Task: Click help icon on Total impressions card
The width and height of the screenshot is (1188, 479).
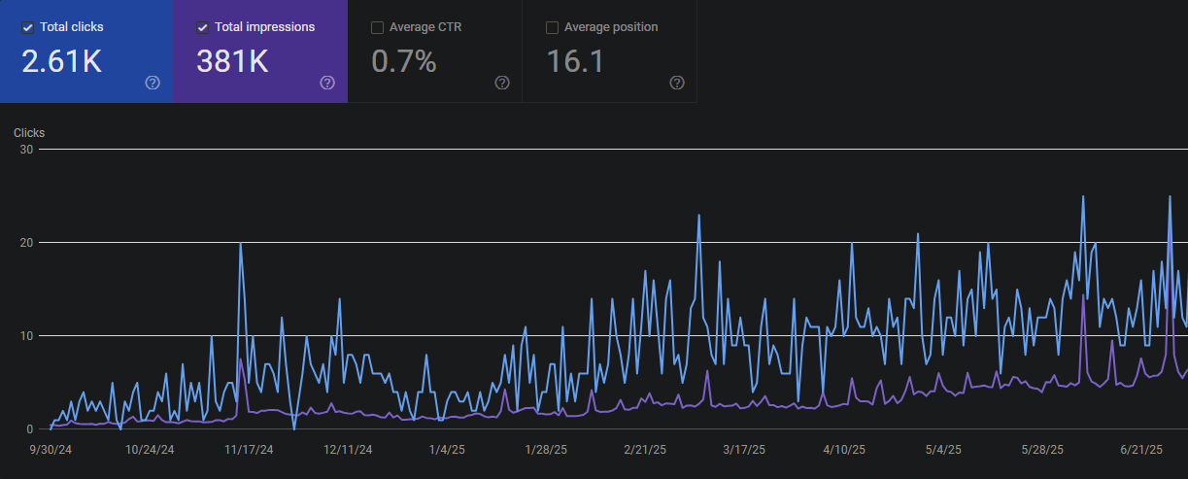Action: point(327,83)
